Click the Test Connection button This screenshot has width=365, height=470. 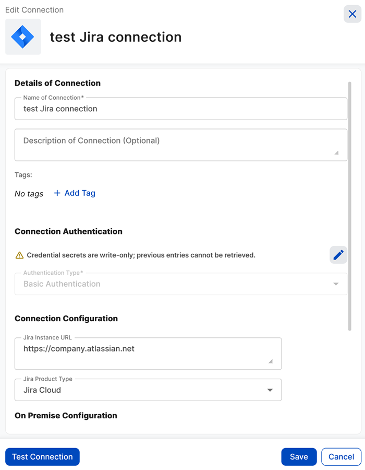click(x=42, y=456)
